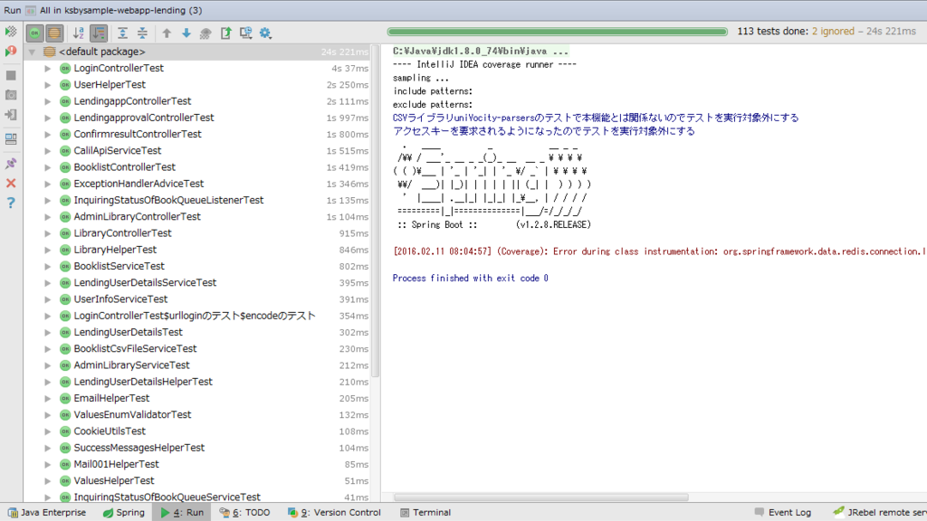Expand LoginControllerTest node

(x=47, y=69)
